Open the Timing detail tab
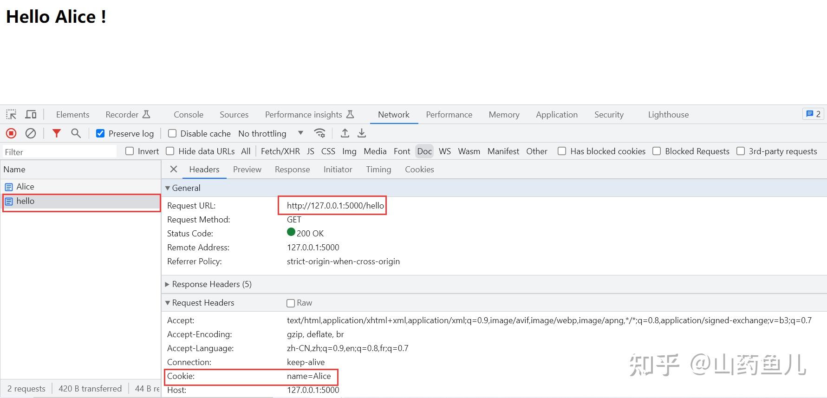Viewport: 827px width, 398px height. (x=378, y=170)
